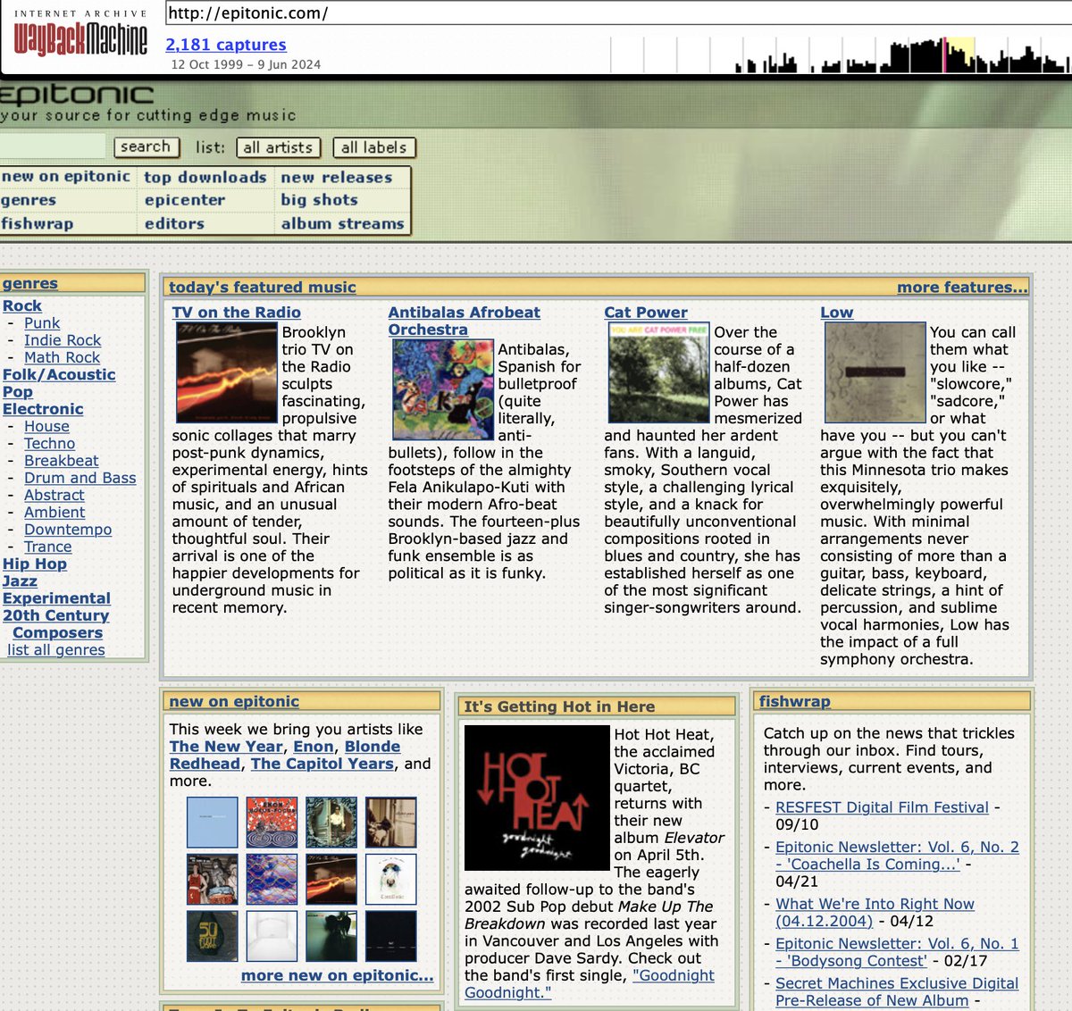Viewport: 1072px width, 1011px height.
Task: Open Cat Power artist link
Action: (646, 313)
